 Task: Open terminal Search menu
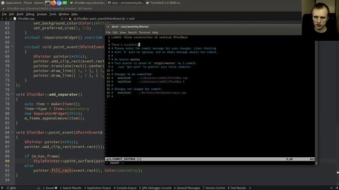pos(132,32)
